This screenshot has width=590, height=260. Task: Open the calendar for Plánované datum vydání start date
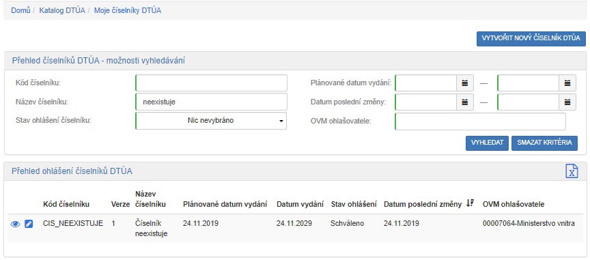465,83
